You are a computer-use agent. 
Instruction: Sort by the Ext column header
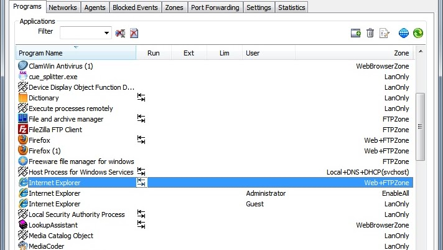coord(189,52)
